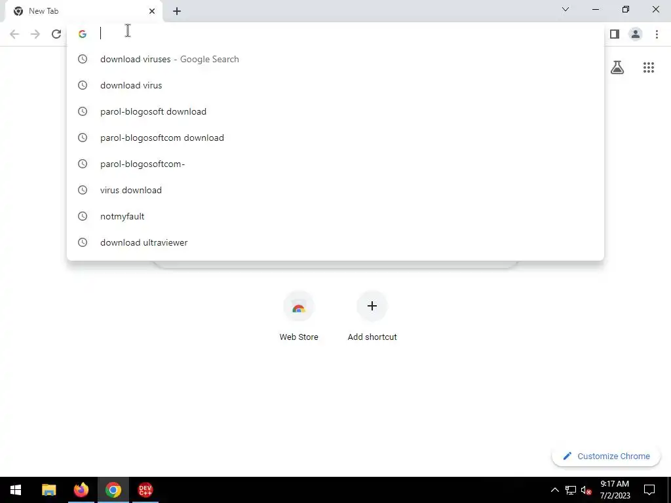Reload the page with the refresh icon
This screenshot has width=671, height=503.
click(x=56, y=34)
